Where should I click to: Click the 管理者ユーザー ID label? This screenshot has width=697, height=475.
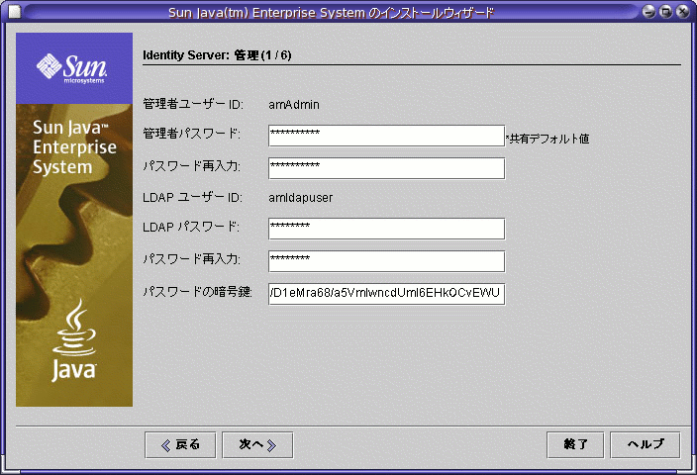pos(193,105)
